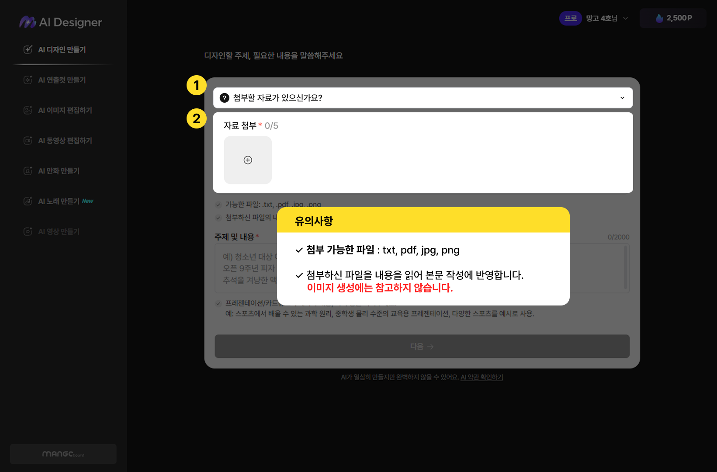The height and width of the screenshot is (472, 717).
Task: Click the 디자인할 주제 heading text
Action: (x=274, y=56)
